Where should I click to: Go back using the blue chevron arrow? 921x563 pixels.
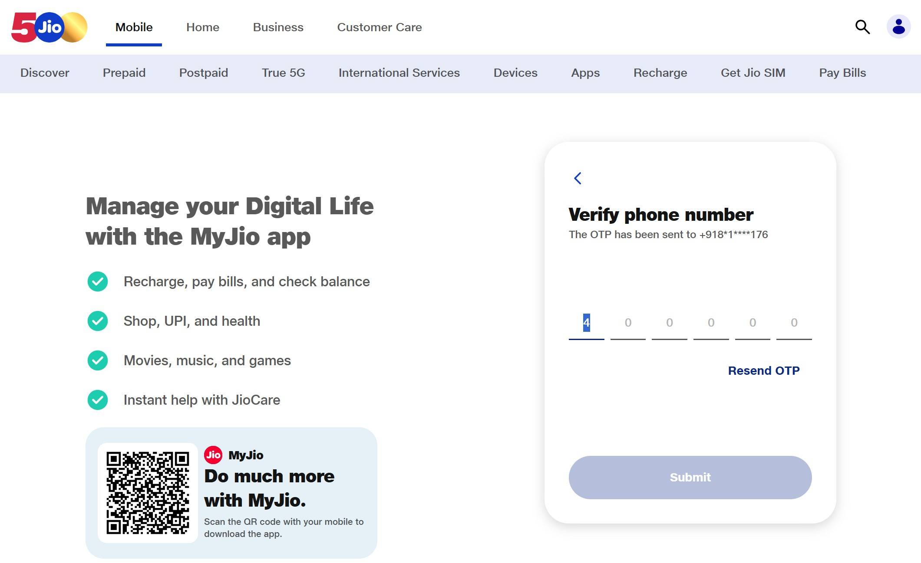click(x=578, y=178)
